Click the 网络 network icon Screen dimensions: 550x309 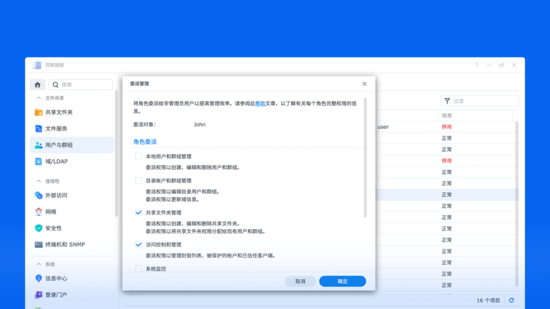(39, 211)
